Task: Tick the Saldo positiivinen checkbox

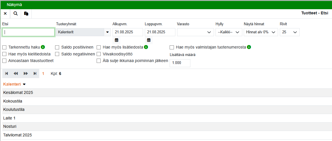Action: (57, 47)
